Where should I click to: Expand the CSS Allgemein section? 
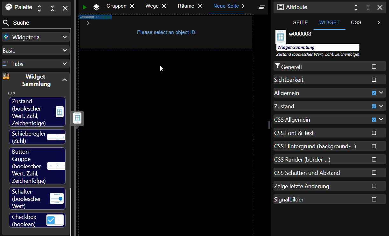pyautogui.click(x=381, y=119)
